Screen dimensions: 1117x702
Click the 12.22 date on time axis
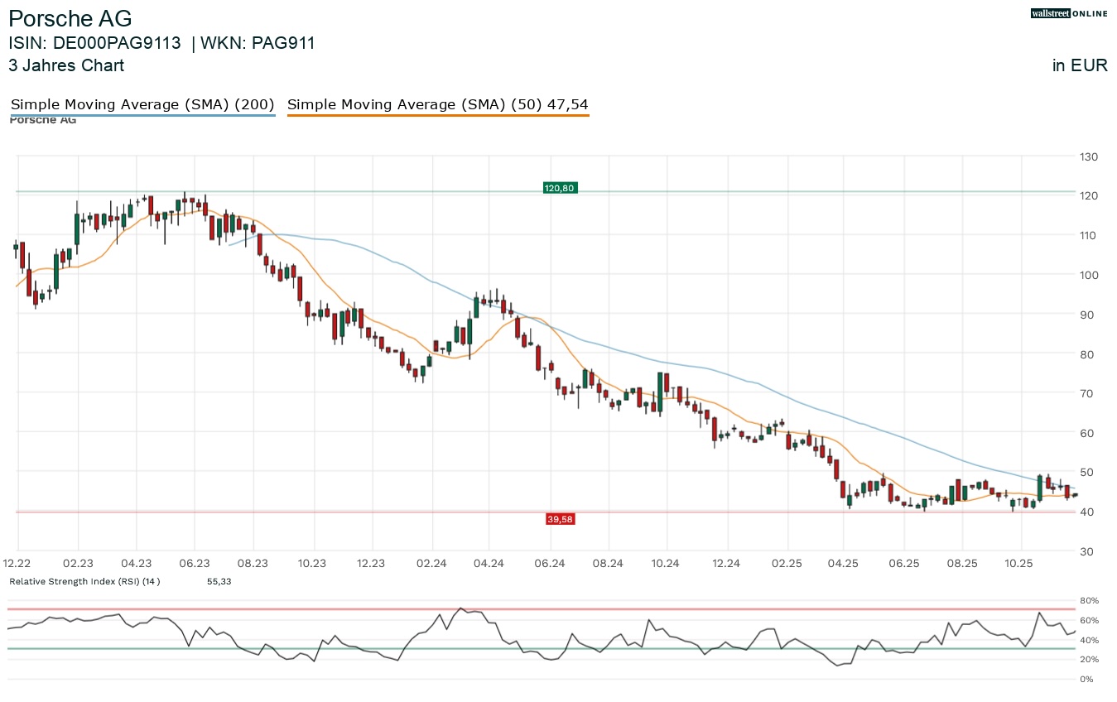pos(19,563)
